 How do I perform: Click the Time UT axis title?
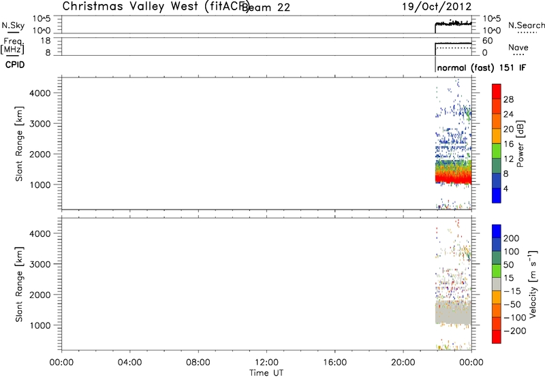click(266, 373)
